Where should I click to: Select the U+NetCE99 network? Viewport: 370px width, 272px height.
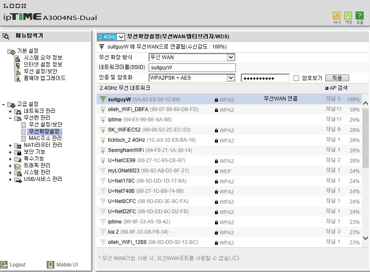[x=229, y=160]
